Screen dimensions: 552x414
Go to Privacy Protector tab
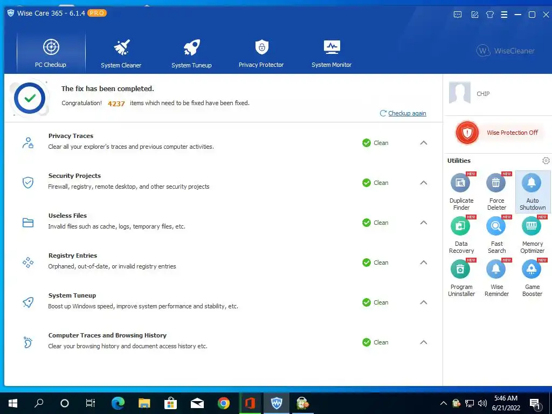pos(261,53)
